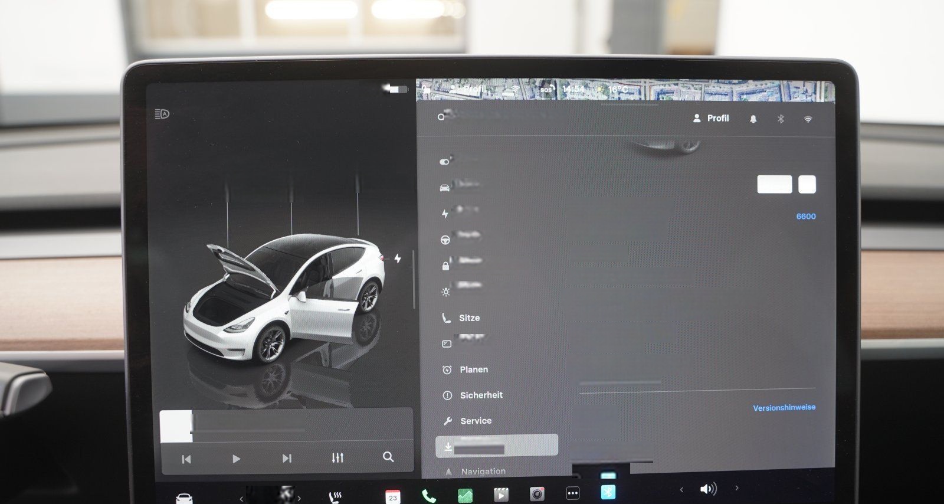Decrease volume with the left arrow
The height and width of the screenshot is (504, 944).
click(681, 489)
